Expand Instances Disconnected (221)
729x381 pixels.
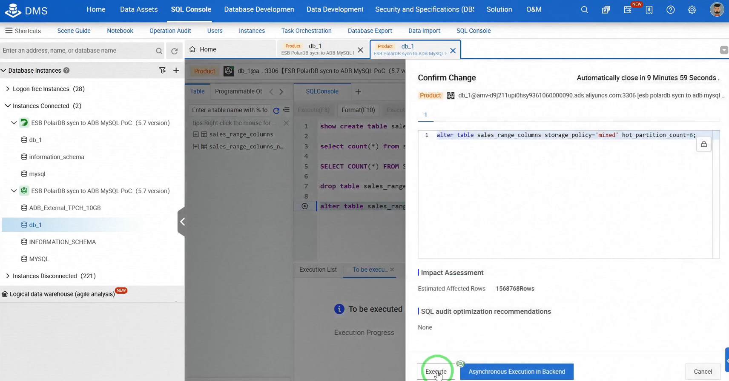8,276
